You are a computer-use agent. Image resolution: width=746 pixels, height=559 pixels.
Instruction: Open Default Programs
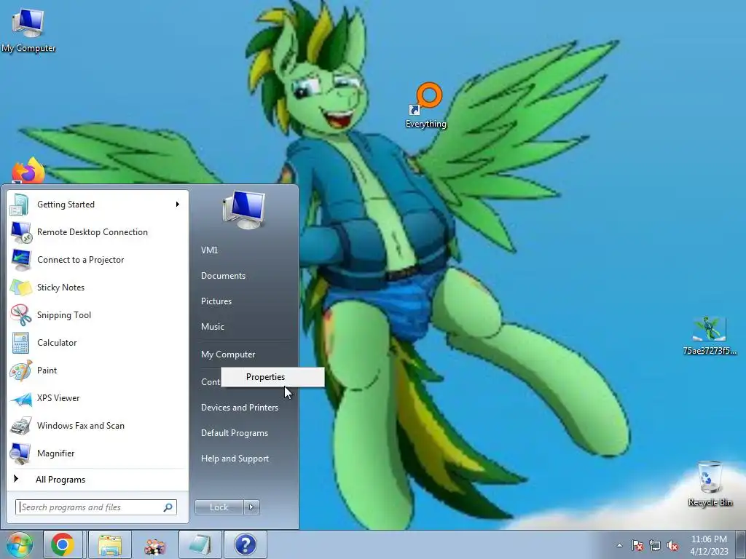click(x=235, y=433)
